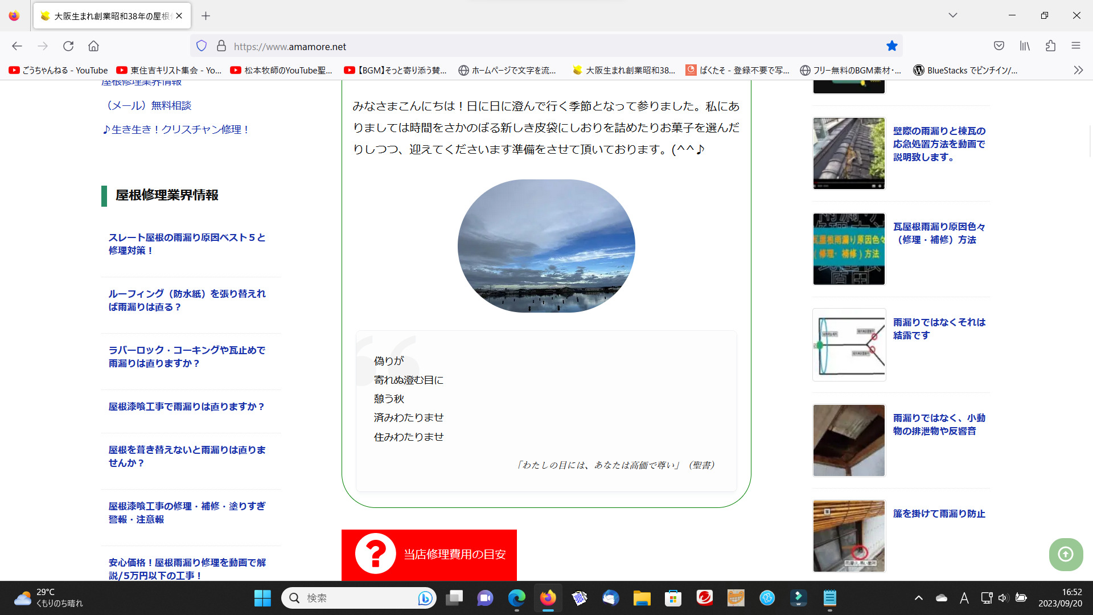Open the Windows Start menu
Image resolution: width=1093 pixels, height=615 pixels.
point(262,598)
